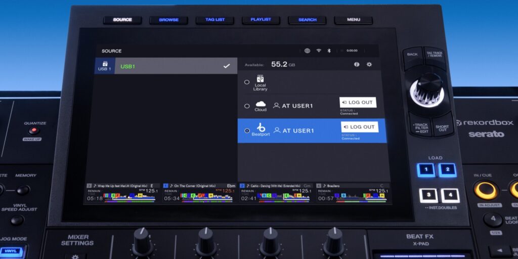Click the globe network icon in status bar

click(x=307, y=51)
